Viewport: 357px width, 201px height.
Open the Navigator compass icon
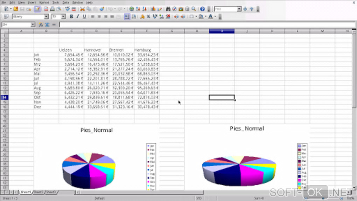(174, 9)
